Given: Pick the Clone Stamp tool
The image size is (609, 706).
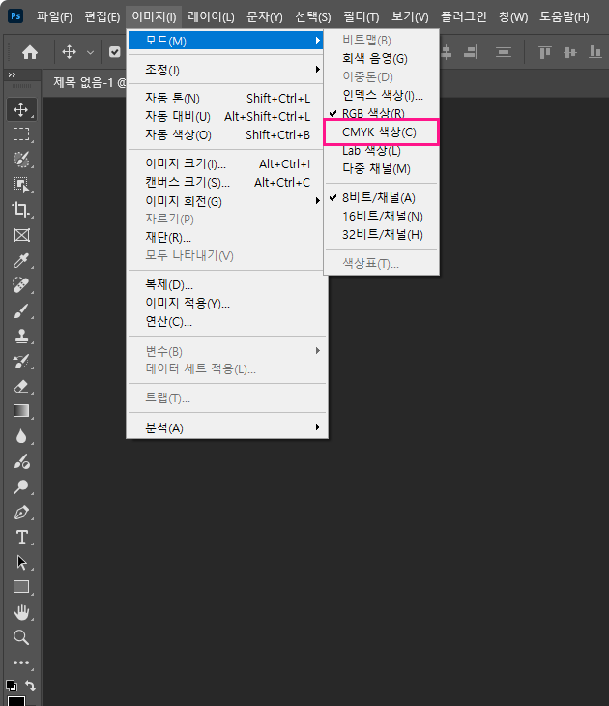Looking at the screenshot, I should click(x=21, y=336).
